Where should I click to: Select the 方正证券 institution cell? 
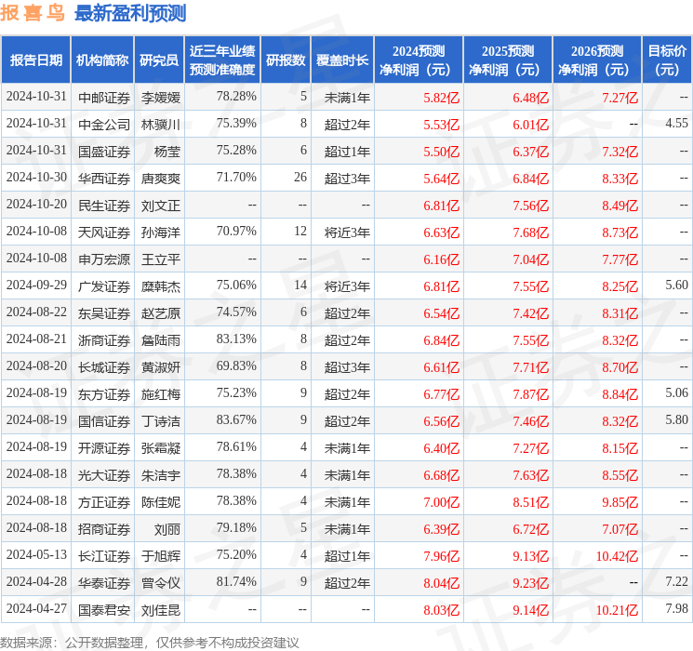[x=104, y=501]
